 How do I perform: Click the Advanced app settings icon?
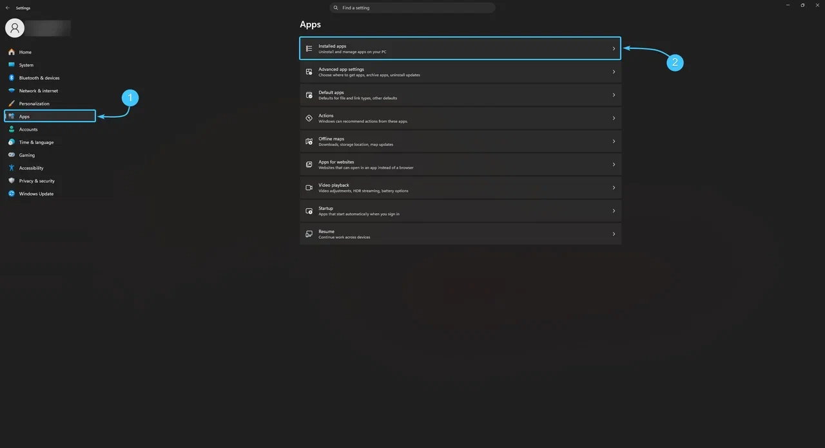pyautogui.click(x=309, y=72)
